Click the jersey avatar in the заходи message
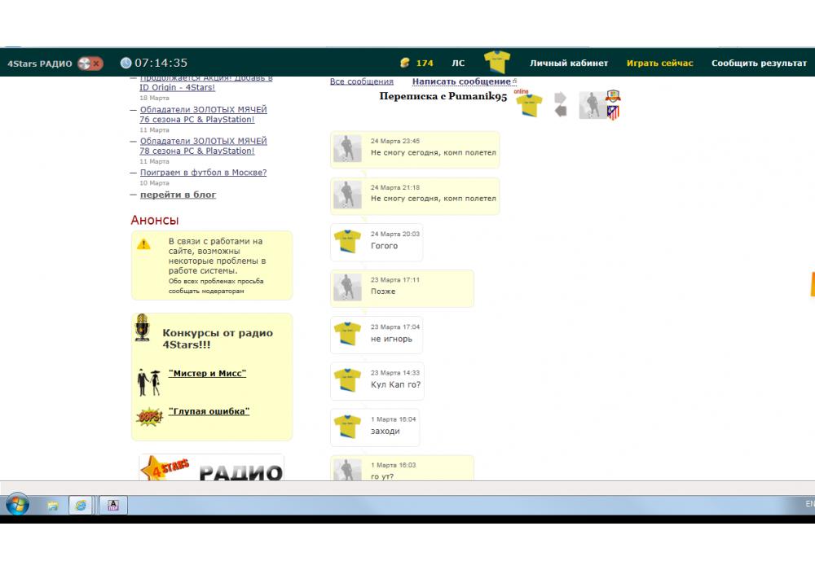Image resolution: width=815 pixels, height=570 pixels. coord(347,426)
